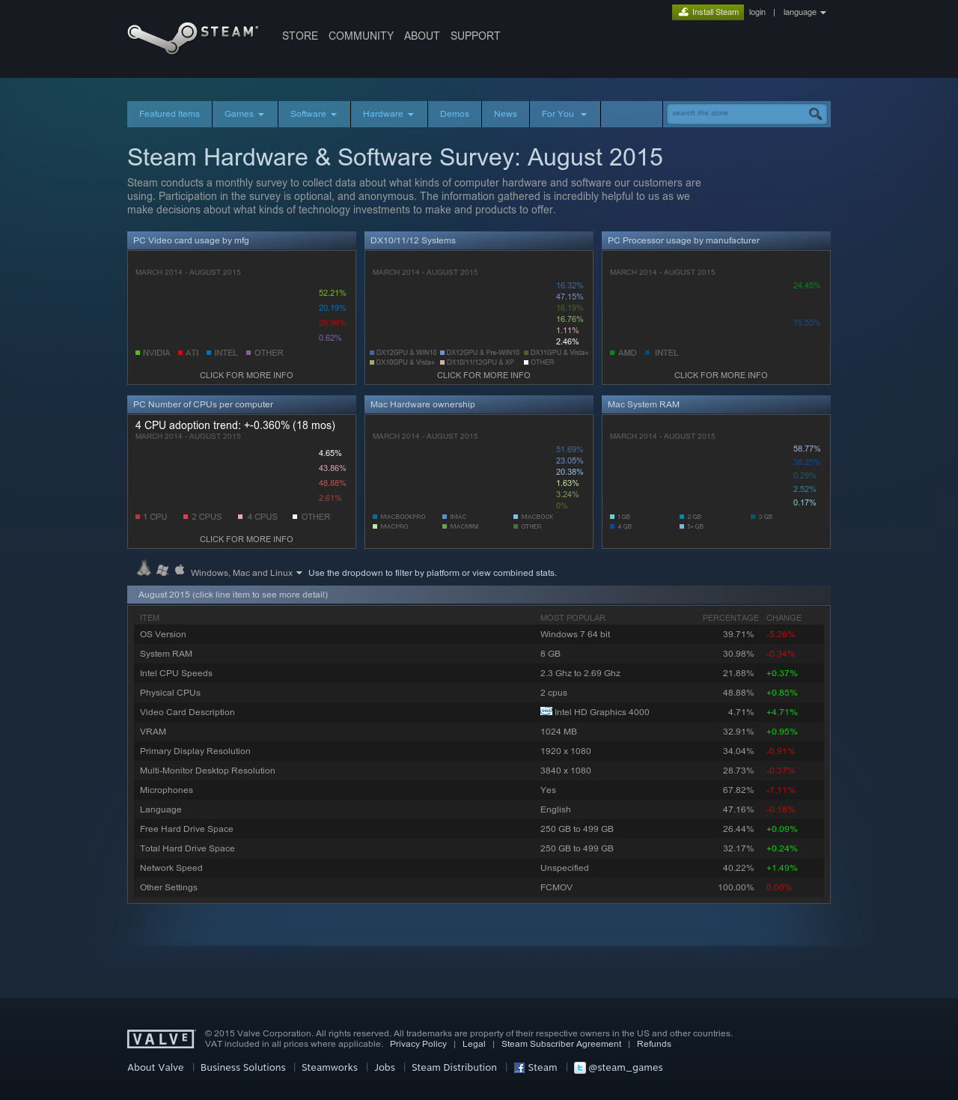This screenshot has height=1100, width=958.
Task: Click the Mac Hardware ownership panel header
Action: tap(479, 404)
